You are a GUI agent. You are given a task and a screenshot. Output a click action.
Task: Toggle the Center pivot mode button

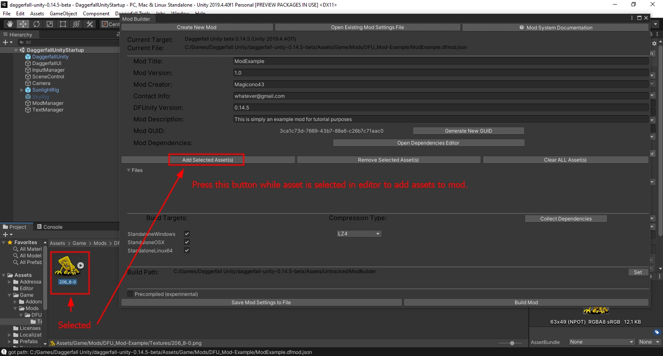coord(111,24)
